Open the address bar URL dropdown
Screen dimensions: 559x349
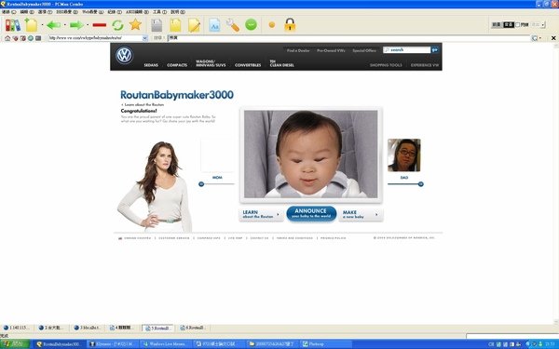pyautogui.click(x=144, y=38)
